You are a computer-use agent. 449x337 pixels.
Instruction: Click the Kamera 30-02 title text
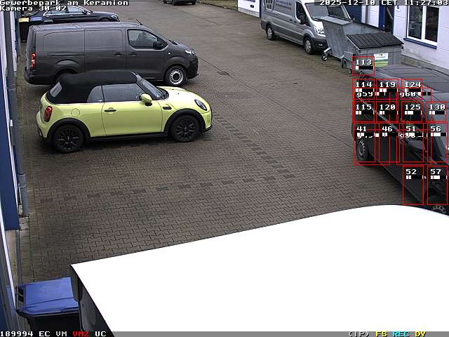pos(34,8)
